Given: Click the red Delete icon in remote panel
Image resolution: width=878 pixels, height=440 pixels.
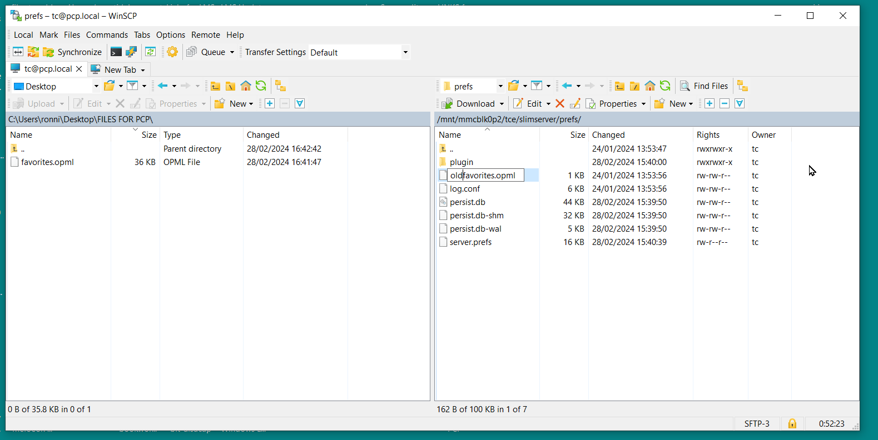Looking at the screenshot, I should click(x=560, y=104).
